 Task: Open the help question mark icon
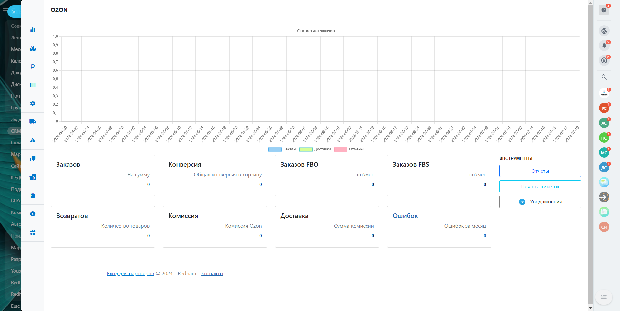pos(604,10)
